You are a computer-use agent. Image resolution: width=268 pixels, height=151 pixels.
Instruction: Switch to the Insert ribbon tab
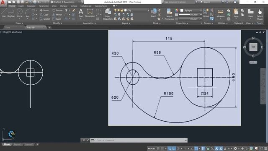coord(21,6)
